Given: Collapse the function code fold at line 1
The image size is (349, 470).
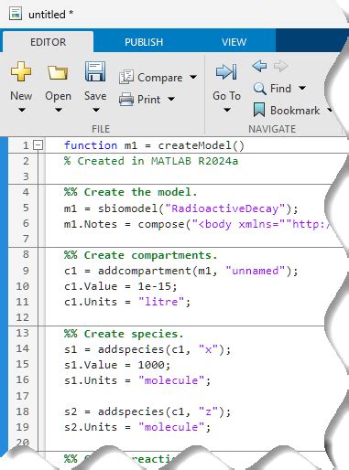Looking at the screenshot, I should [38, 145].
